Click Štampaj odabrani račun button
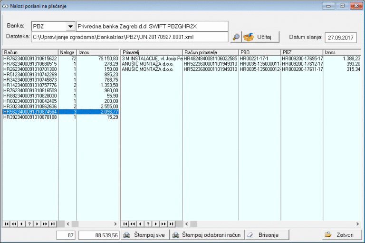 [207, 235]
